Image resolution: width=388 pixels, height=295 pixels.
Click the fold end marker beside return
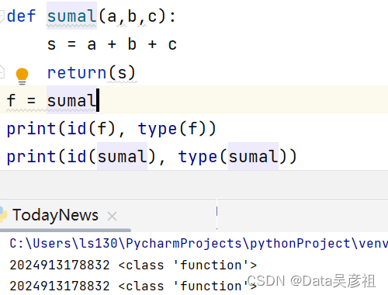[2, 71]
